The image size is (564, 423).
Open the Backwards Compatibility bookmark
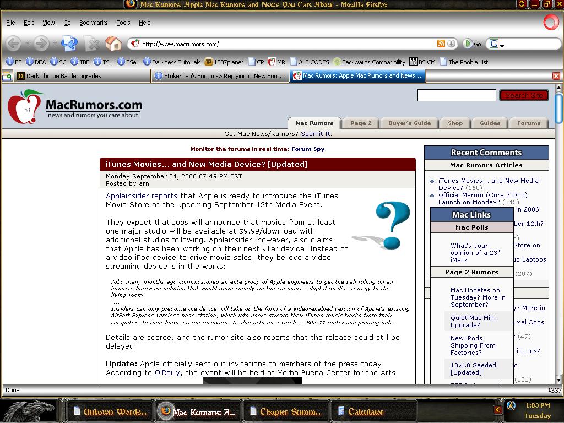pos(369,62)
